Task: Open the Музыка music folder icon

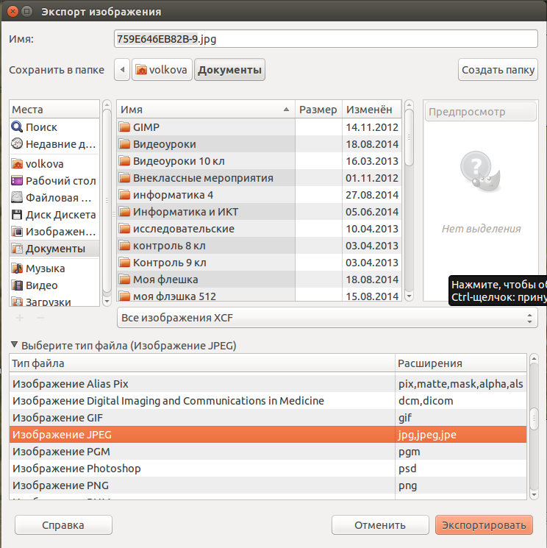Action: pos(17,268)
